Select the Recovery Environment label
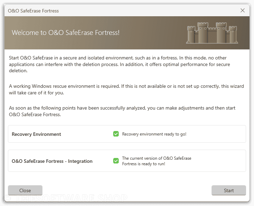This screenshot has height=206, width=254. point(36,134)
